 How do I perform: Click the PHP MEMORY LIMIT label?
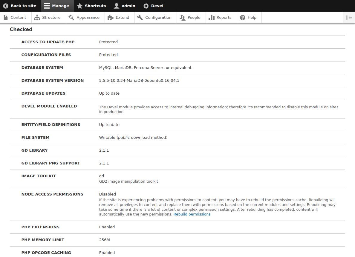pyautogui.click(x=43, y=240)
